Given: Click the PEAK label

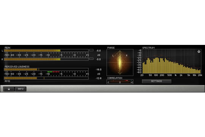Looking at the screenshot, I should point(8,48).
